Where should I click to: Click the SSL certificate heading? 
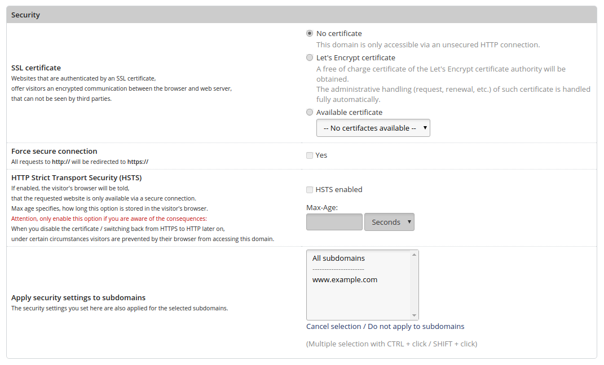tap(36, 68)
